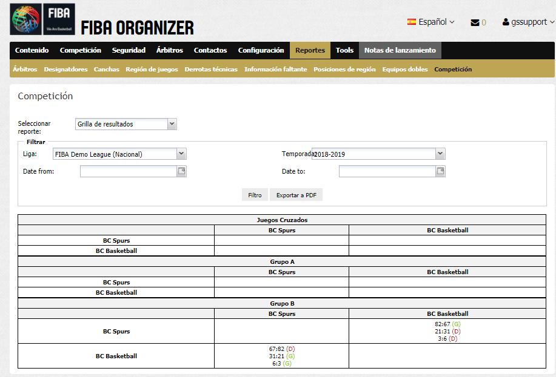Go to Árbitros report submenu
The height and width of the screenshot is (377, 556).
click(25, 70)
